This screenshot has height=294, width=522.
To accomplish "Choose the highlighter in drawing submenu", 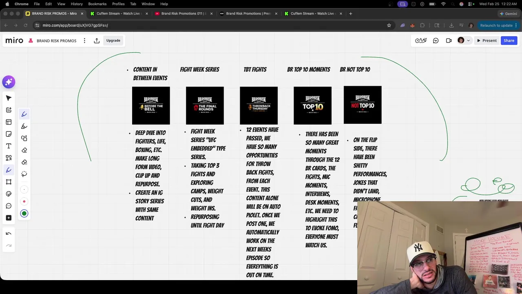I will [x=24, y=126].
